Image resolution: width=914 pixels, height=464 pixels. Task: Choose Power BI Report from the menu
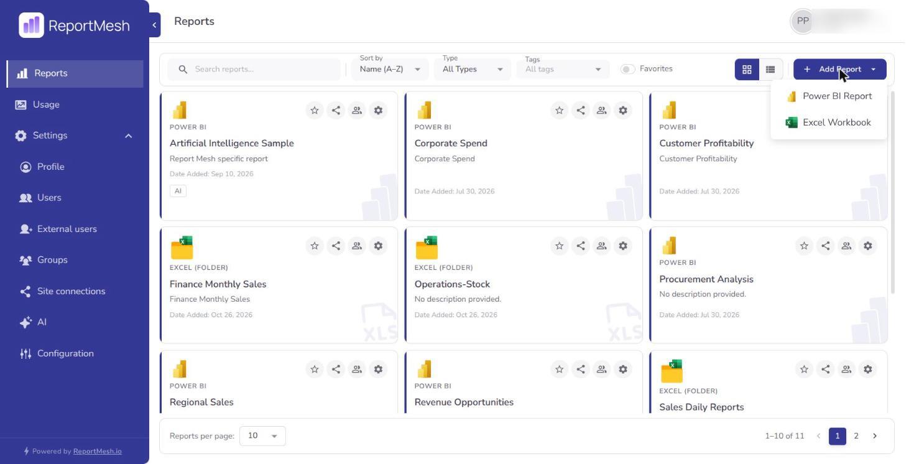click(x=829, y=96)
